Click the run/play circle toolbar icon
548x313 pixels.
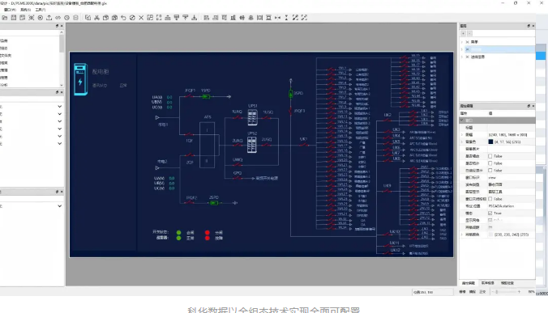pyautogui.click(x=41, y=18)
